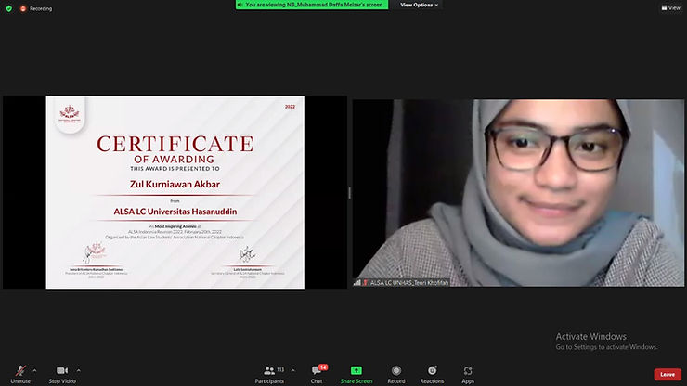Open video options arrow beside Stop Video
Viewport: 687px width, 386px height.
[x=78, y=370]
